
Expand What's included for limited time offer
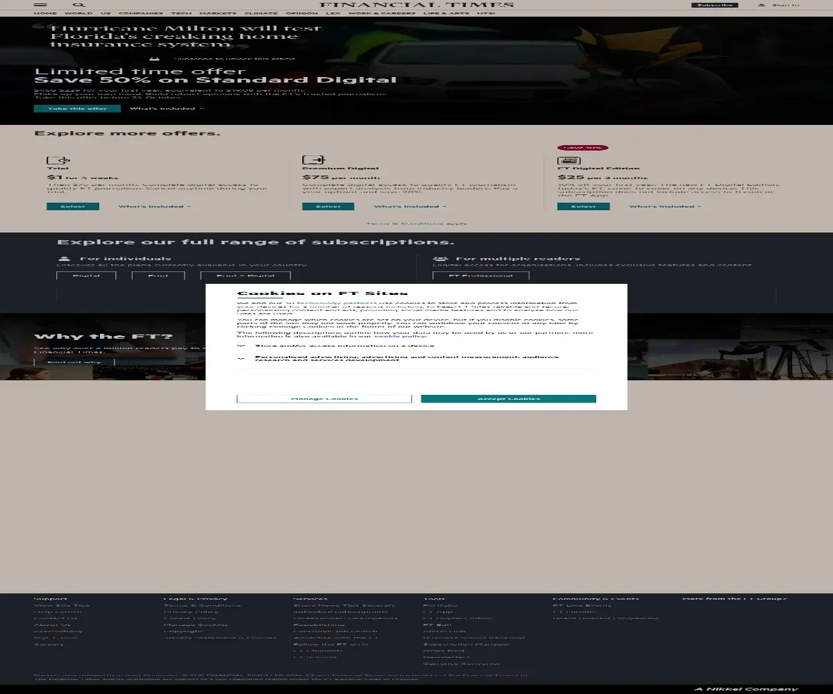click(167, 108)
